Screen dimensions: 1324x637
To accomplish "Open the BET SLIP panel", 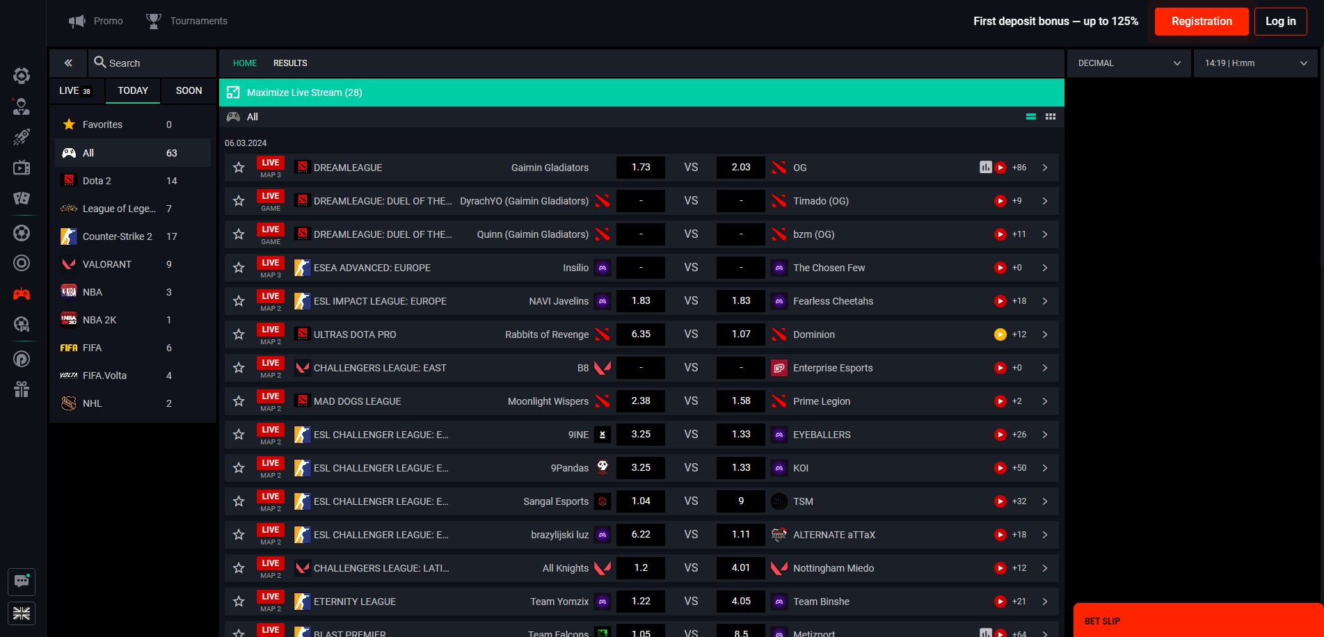I will point(1198,620).
